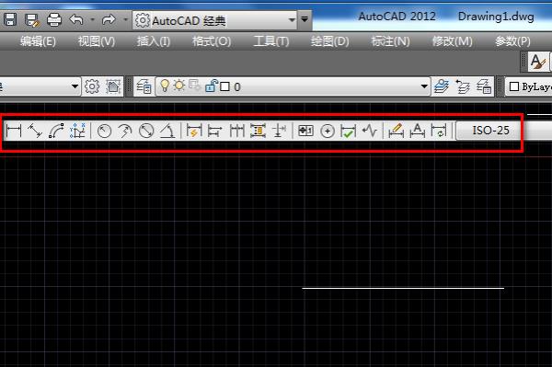The height and width of the screenshot is (367, 552).
Task: Open the layer list dropdown
Action: pyautogui.click(x=424, y=86)
